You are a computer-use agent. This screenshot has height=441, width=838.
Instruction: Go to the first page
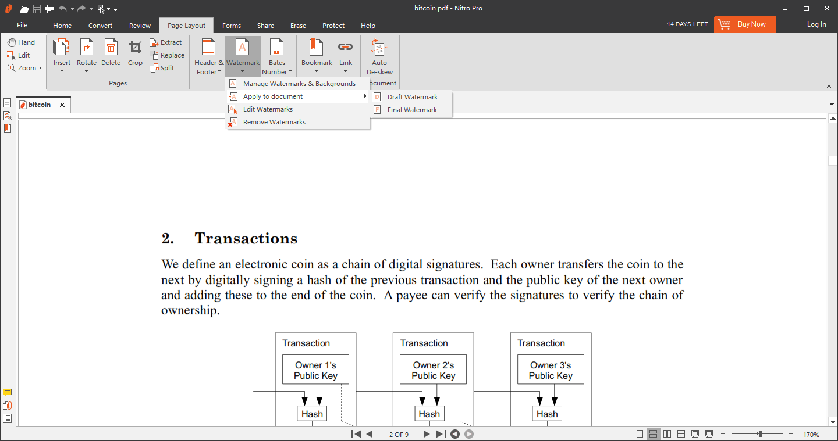[x=356, y=434]
